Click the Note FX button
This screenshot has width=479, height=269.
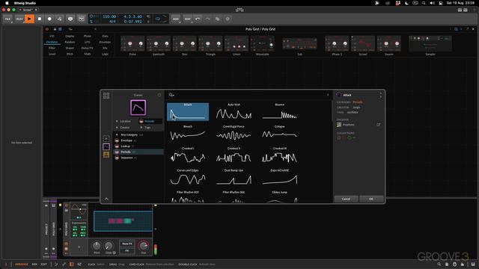click(127, 244)
